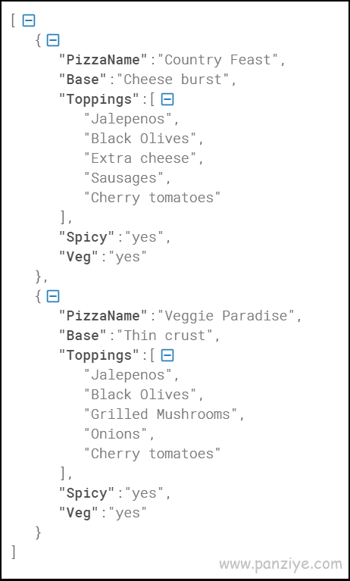Collapse Toppings array of Country Feast
Viewport: 350px width, 581px height.
point(167,99)
